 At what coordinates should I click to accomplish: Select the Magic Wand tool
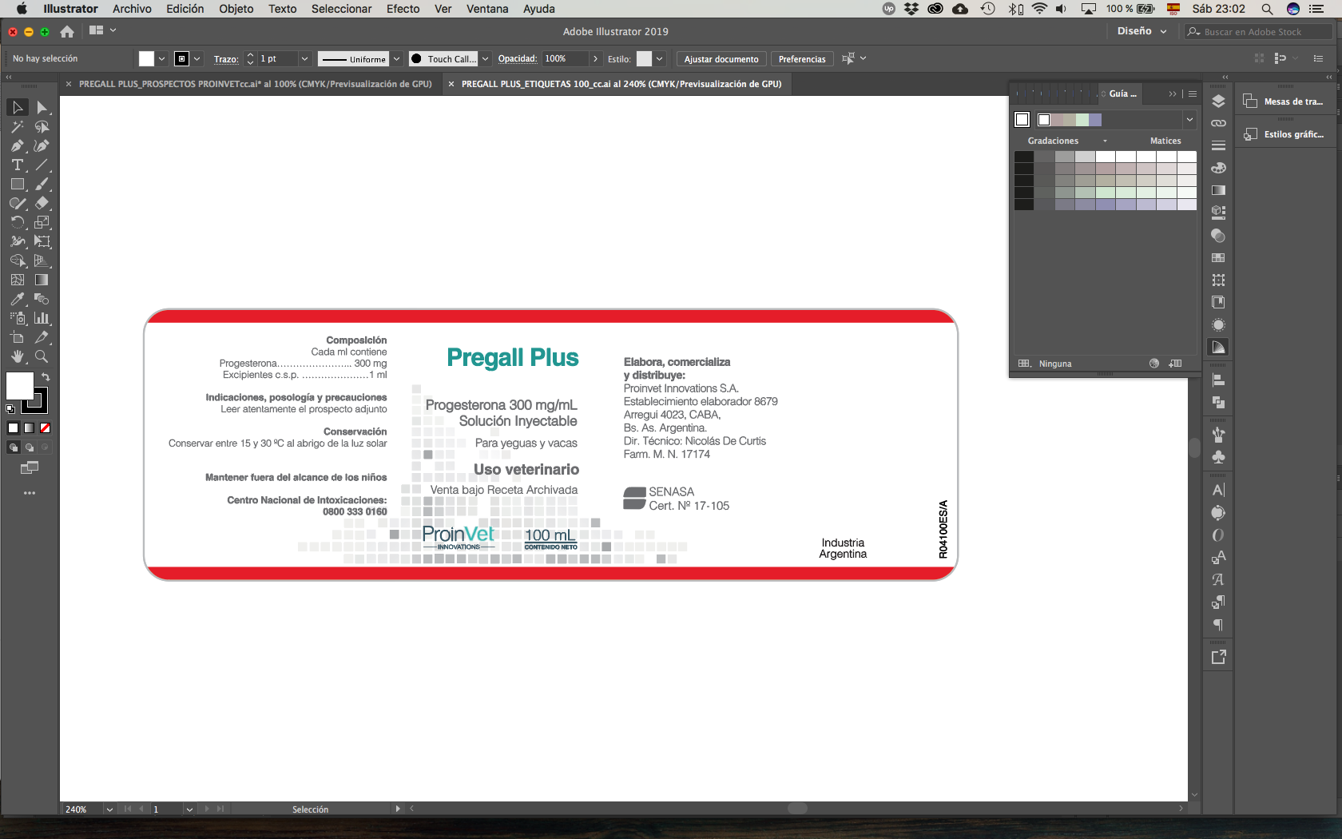tap(18, 126)
